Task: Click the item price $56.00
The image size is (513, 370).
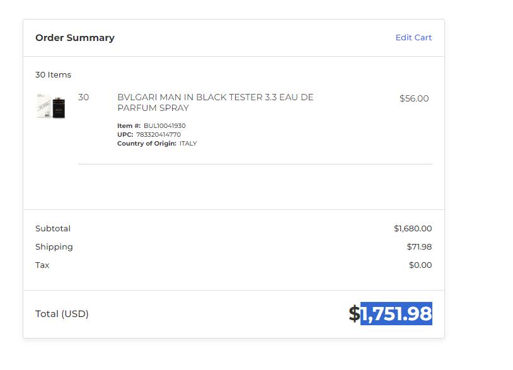Action: click(x=414, y=98)
